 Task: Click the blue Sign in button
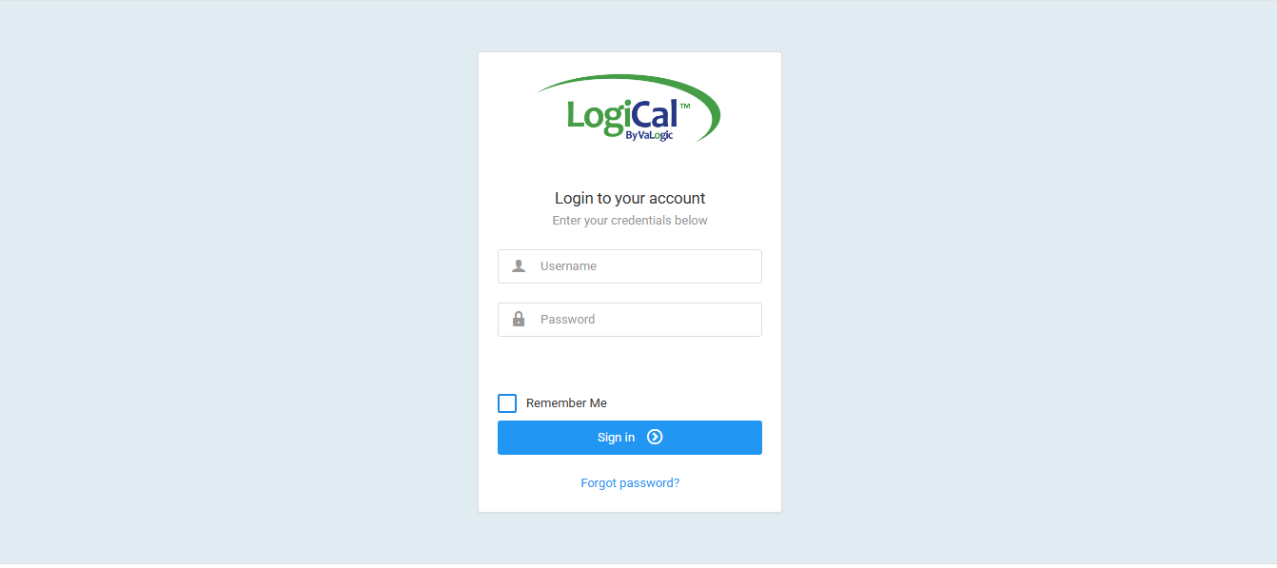630,438
